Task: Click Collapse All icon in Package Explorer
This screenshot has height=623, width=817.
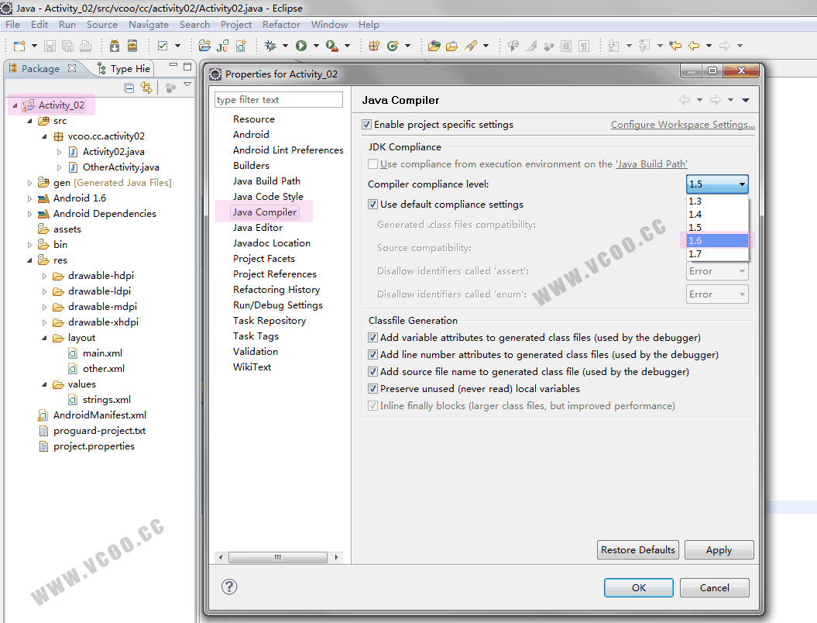Action: tap(129, 88)
